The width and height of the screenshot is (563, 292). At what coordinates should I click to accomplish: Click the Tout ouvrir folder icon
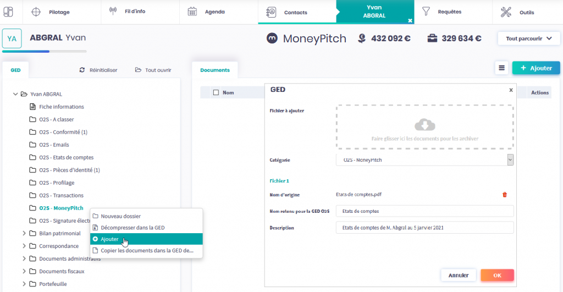coord(137,70)
